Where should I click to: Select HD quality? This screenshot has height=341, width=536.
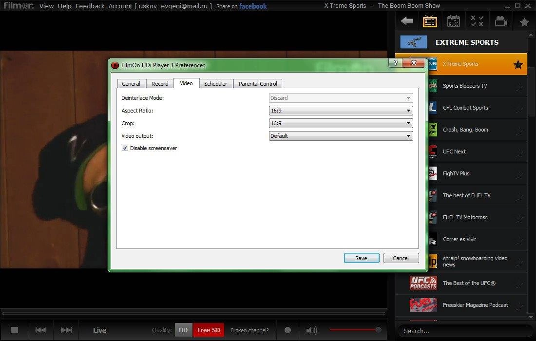(184, 330)
